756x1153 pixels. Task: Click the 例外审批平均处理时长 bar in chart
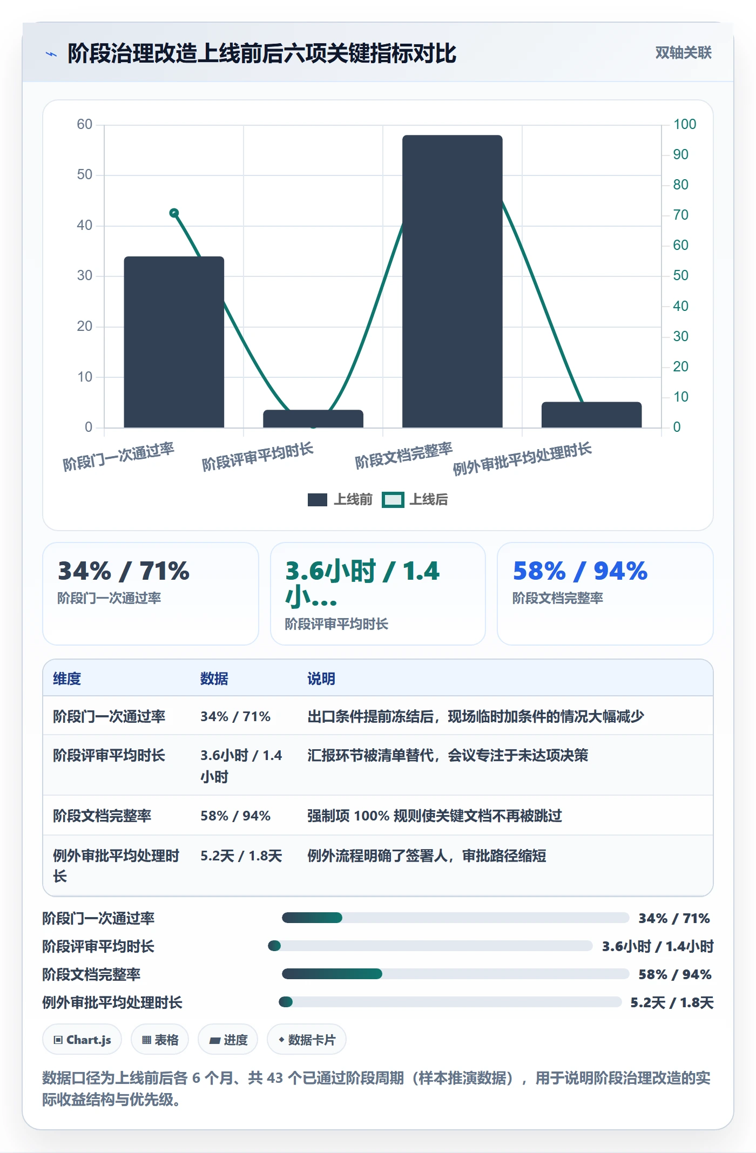pos(592,415)
